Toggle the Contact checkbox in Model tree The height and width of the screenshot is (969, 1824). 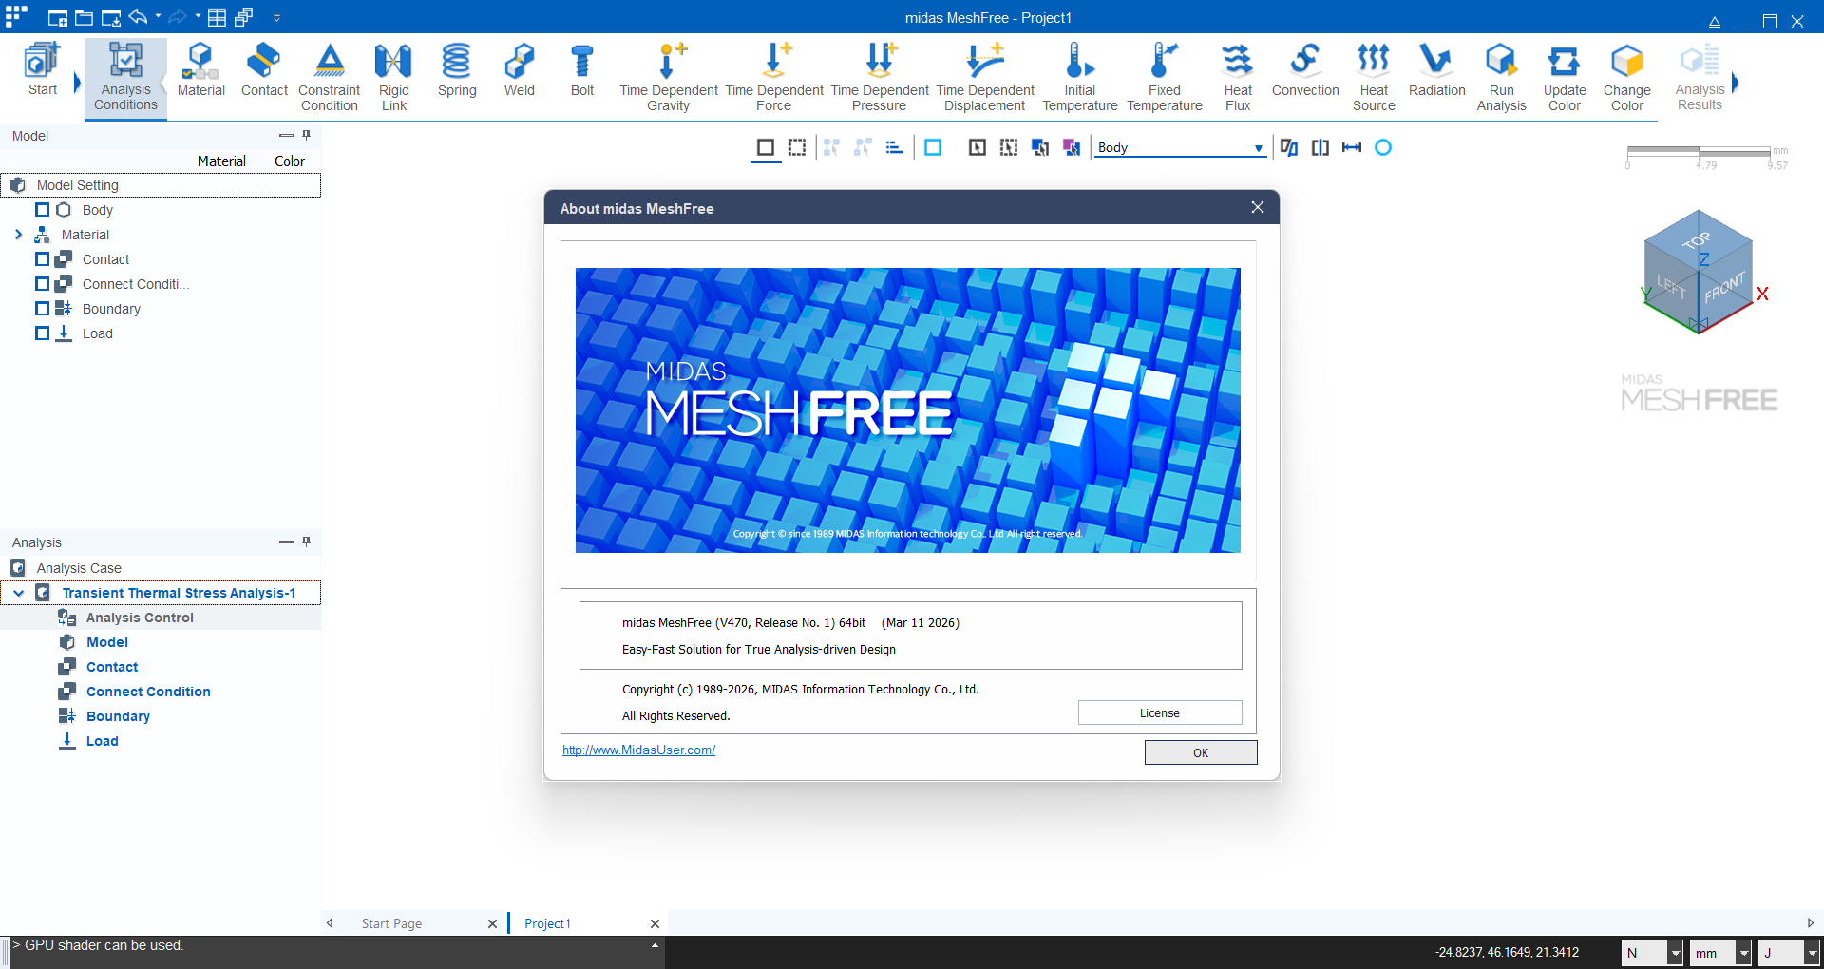tap(42, 259)
